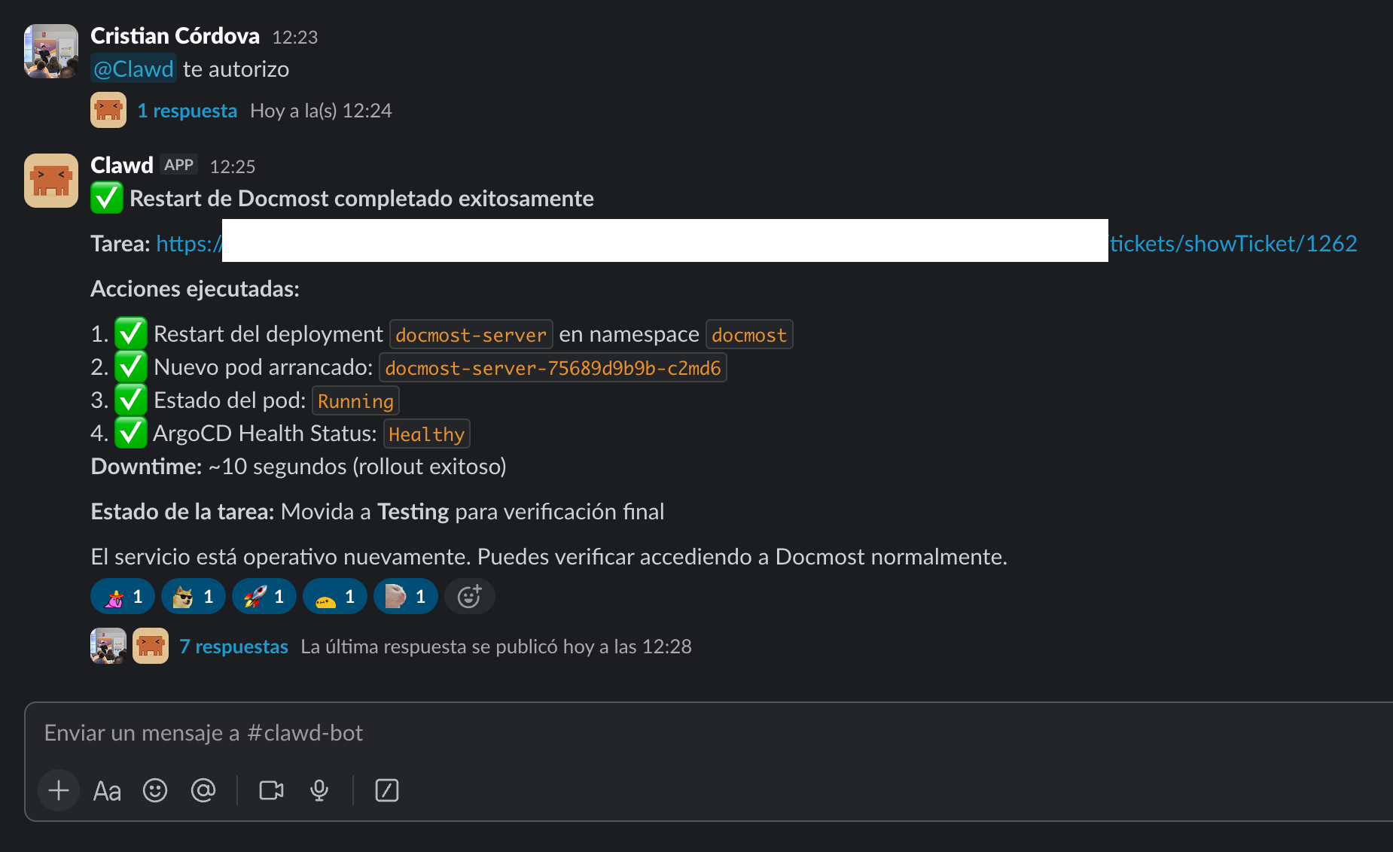
Task: Expand the 7 respuestas thread
Action: coord(233,647)
